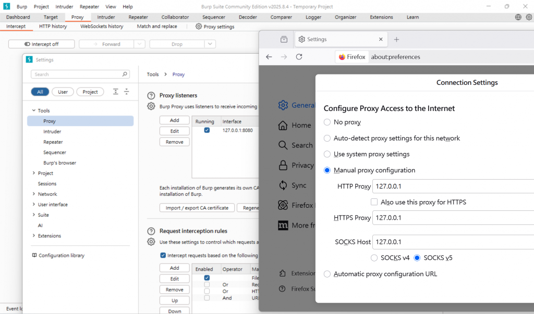Click the Burp Suite logo icon in title bar
This screenshot has width=534, height=314.
[x=6, y=6]
